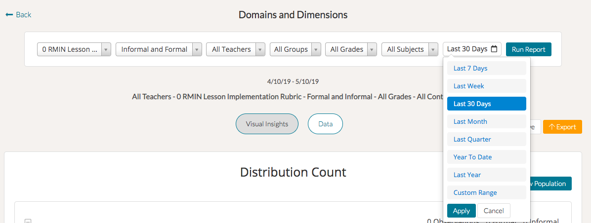
Task: Open the Custom Range option
Action: (486, 192)
